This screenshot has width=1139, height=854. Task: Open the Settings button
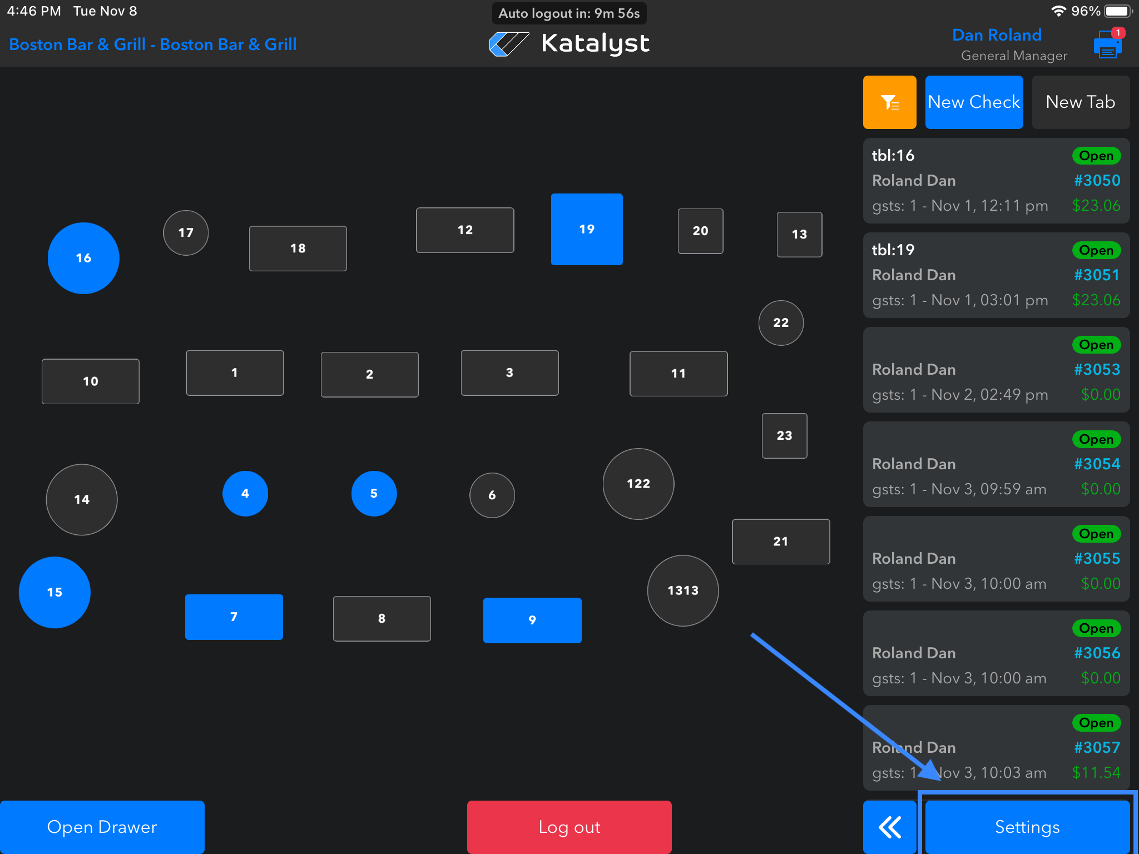click(x=1027, y=827)
